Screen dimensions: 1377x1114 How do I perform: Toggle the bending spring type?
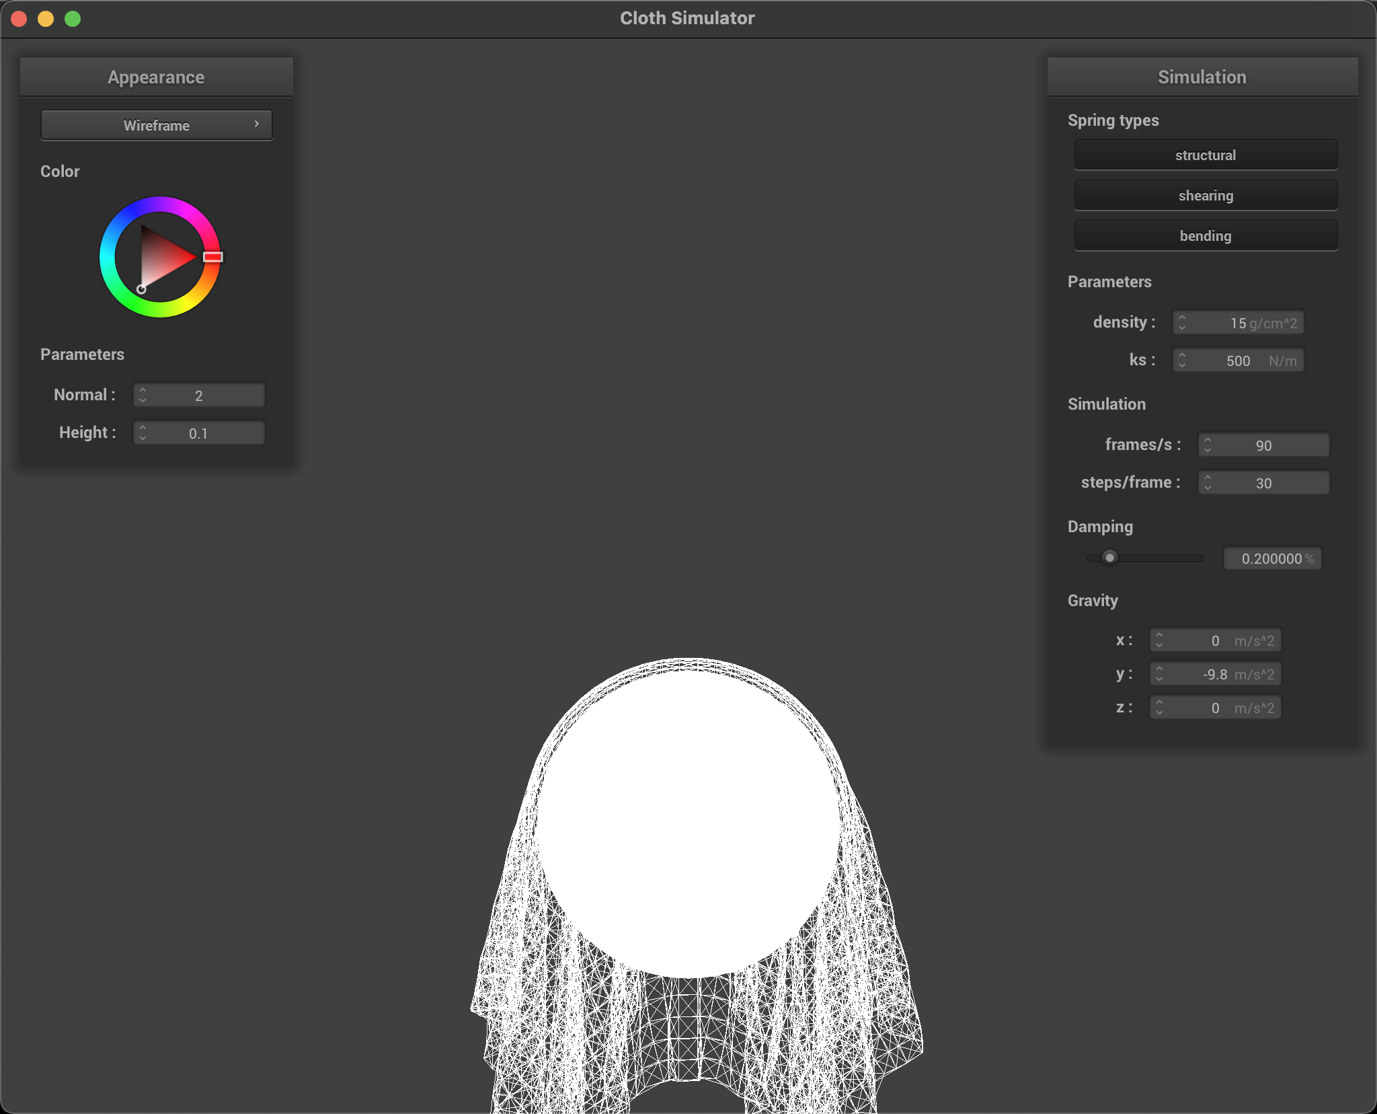[x=1205, y=236]
